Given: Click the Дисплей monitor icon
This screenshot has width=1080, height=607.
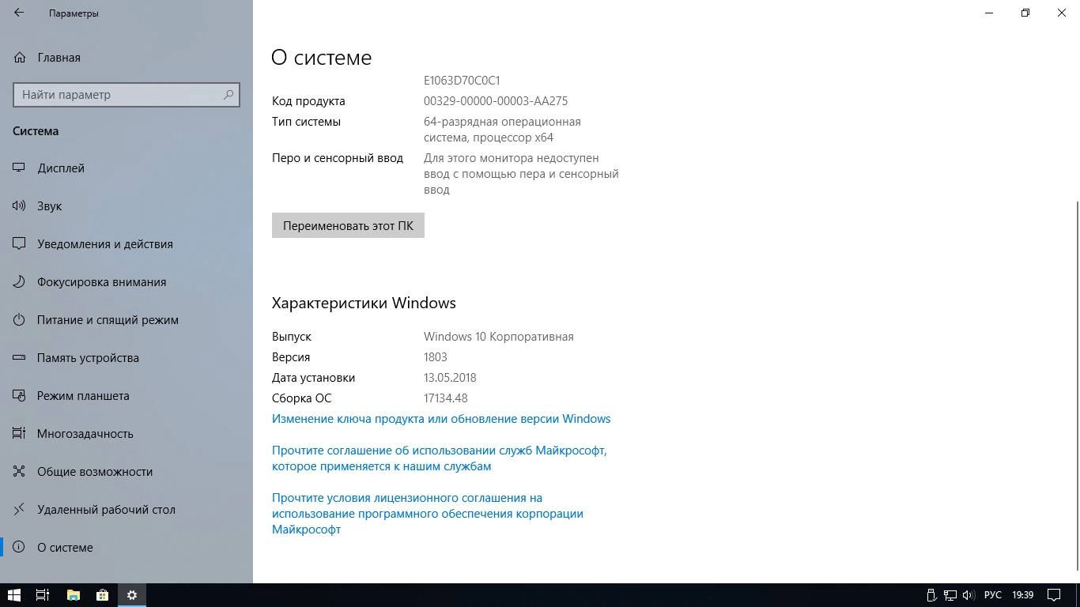Looking at the screenshot, I should 20,168.
